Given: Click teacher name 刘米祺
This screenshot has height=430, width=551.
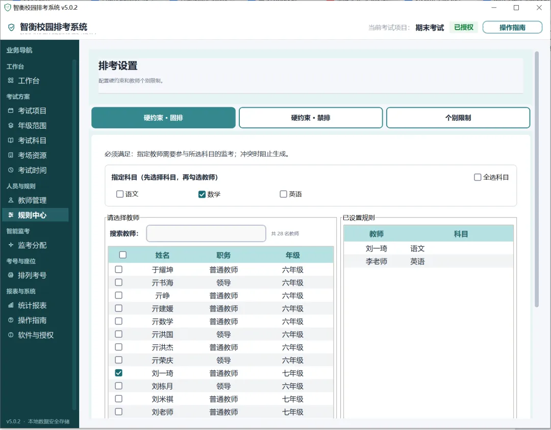Looking at the screenshot, I should click(x=162, y=399).
